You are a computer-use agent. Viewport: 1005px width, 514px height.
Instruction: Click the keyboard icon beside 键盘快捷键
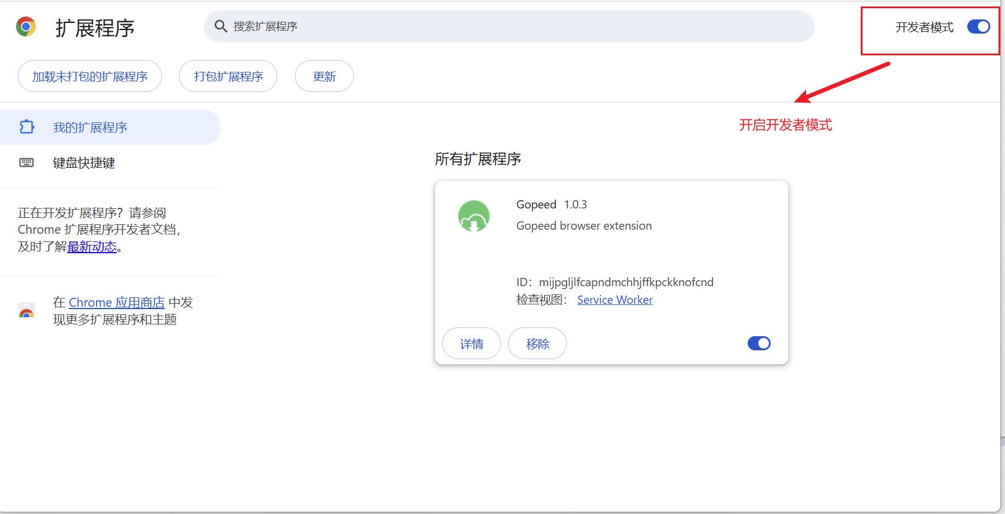click(x=27, y=163)
